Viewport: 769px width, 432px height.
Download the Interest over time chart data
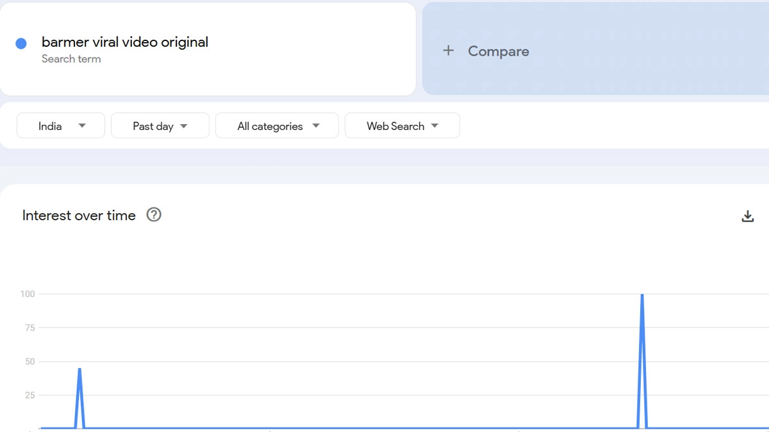point(747,216)
